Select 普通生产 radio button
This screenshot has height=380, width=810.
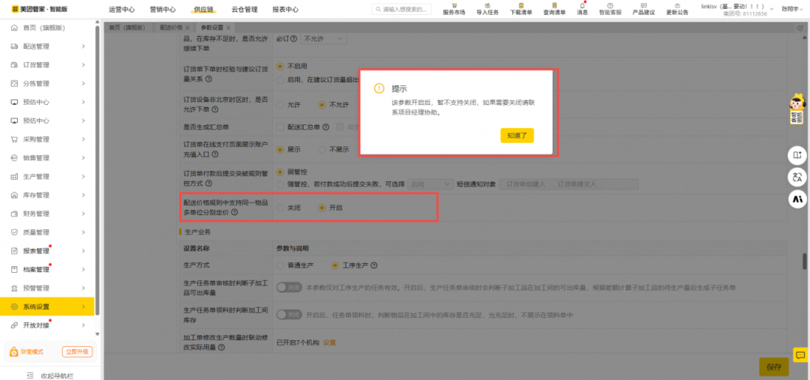(281, 265)
